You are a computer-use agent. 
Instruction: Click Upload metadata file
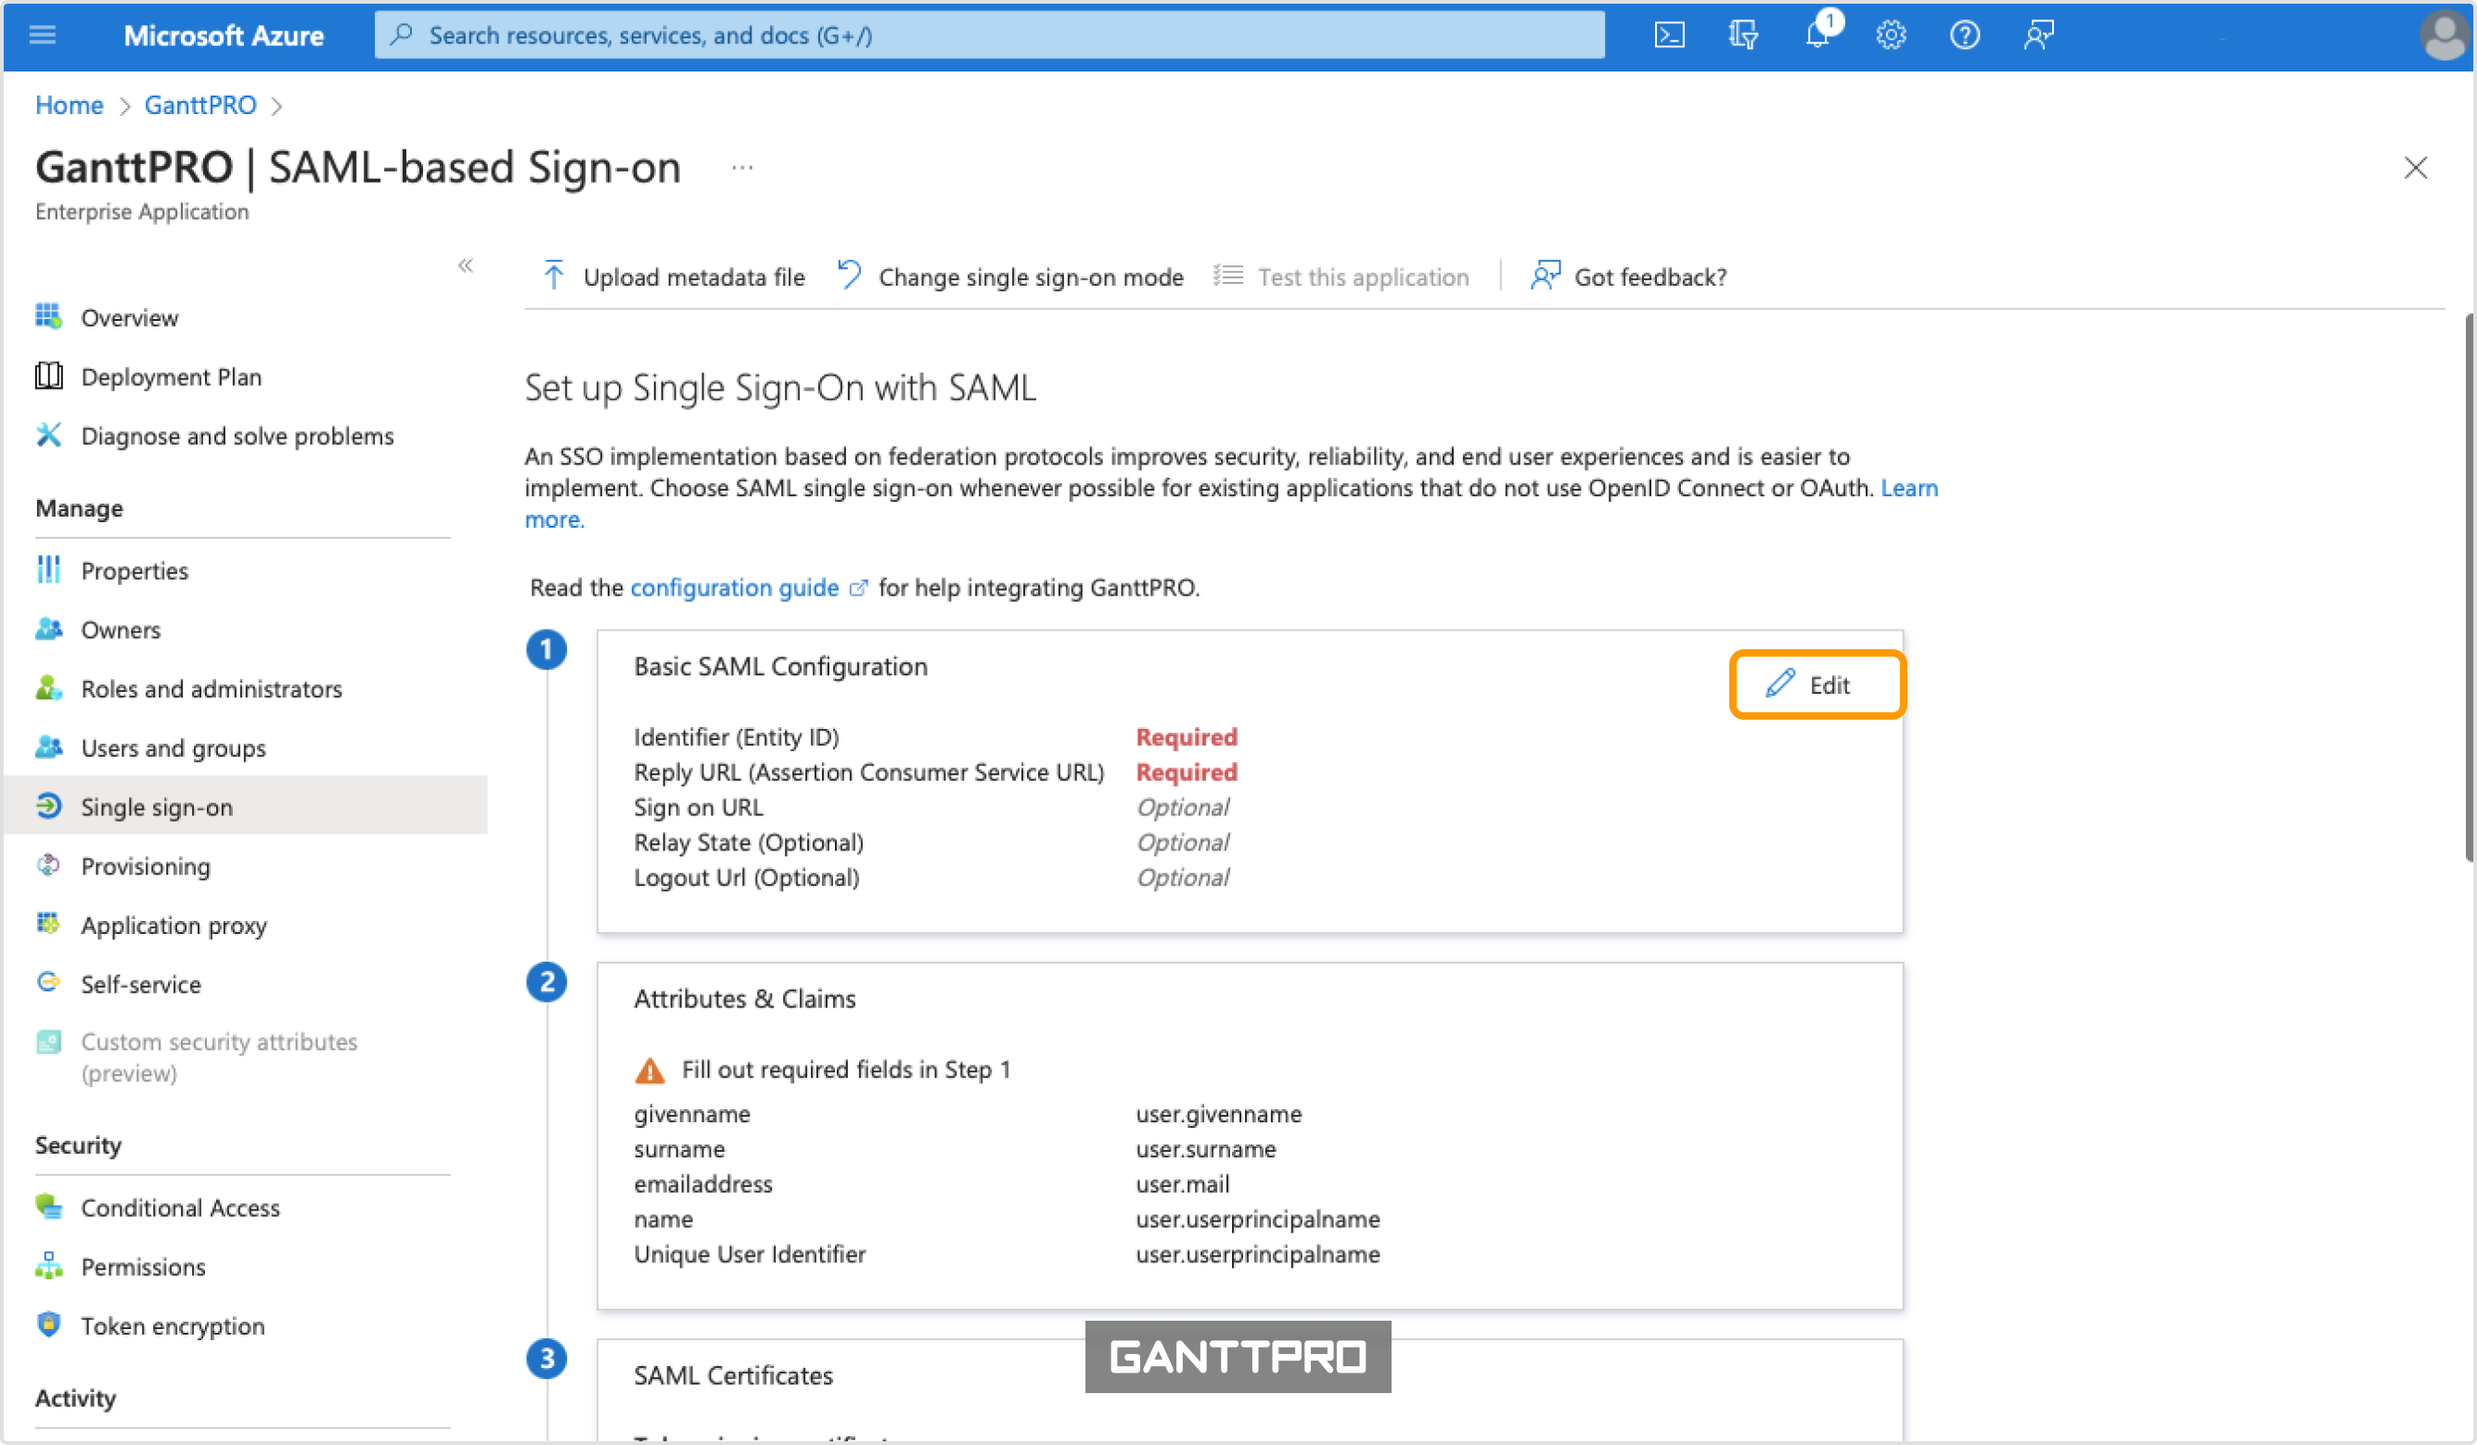(674, 277)
